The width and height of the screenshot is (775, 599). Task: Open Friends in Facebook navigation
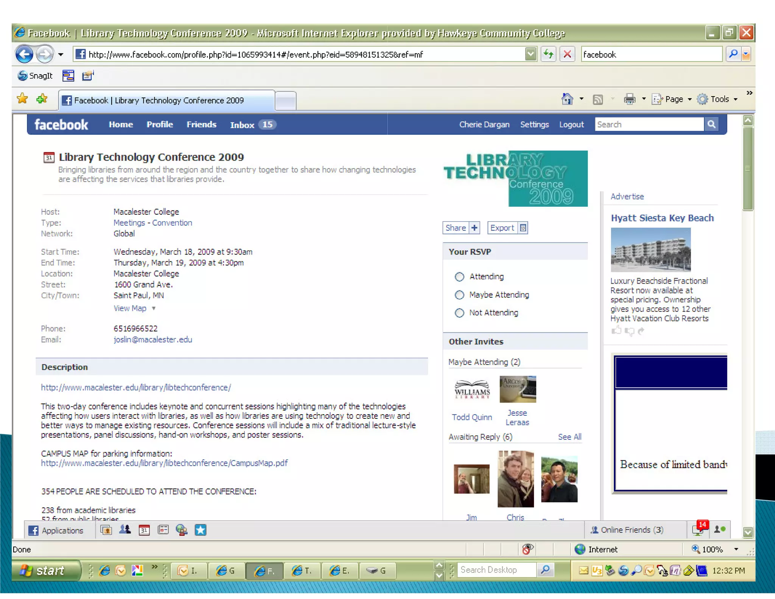(201, 124)
